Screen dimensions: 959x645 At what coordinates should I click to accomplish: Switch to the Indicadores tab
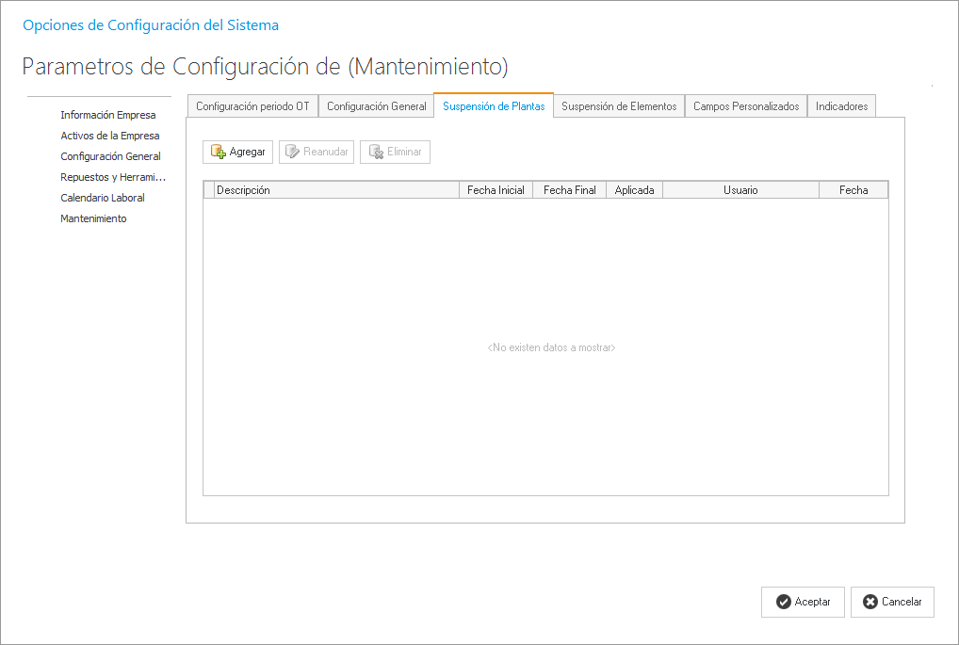point(841,106)
